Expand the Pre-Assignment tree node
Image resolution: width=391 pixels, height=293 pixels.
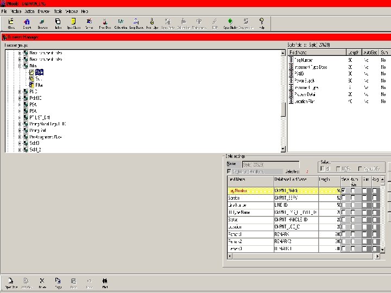pos(20,137)
